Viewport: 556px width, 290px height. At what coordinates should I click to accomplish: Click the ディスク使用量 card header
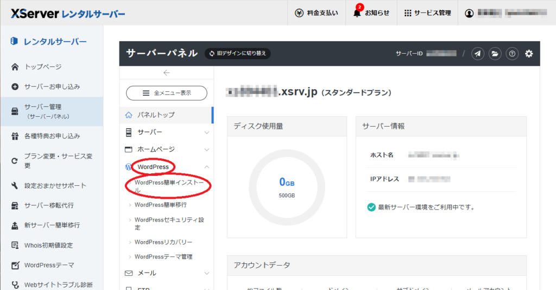point(287,126)
